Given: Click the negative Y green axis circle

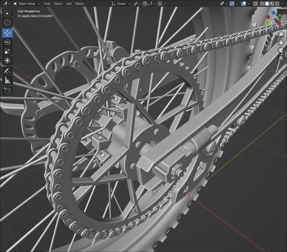Looking at the screenshot, I should pos(280,17).
